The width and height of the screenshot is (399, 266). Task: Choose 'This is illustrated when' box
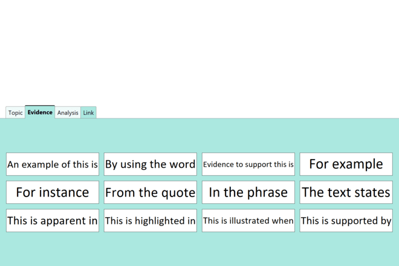(x=248, y=221)
